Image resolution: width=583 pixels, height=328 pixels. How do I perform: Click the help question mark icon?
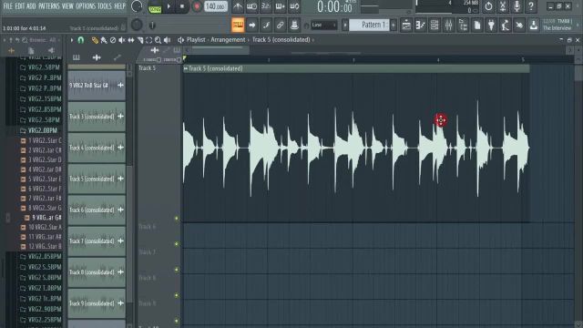531,6
